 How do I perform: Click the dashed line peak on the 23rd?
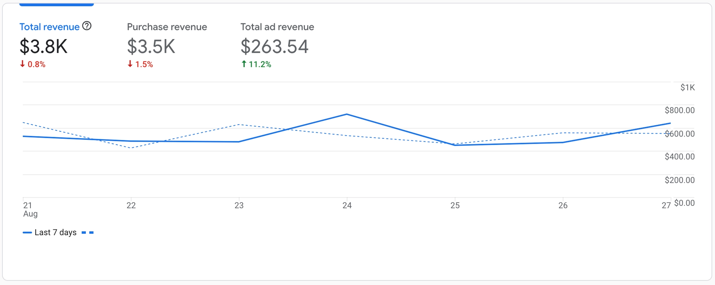tap(239, 124)
